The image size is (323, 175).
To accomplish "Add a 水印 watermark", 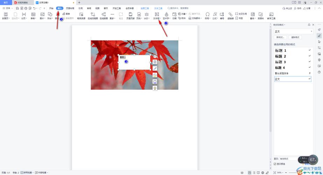I will click(147, 16).
